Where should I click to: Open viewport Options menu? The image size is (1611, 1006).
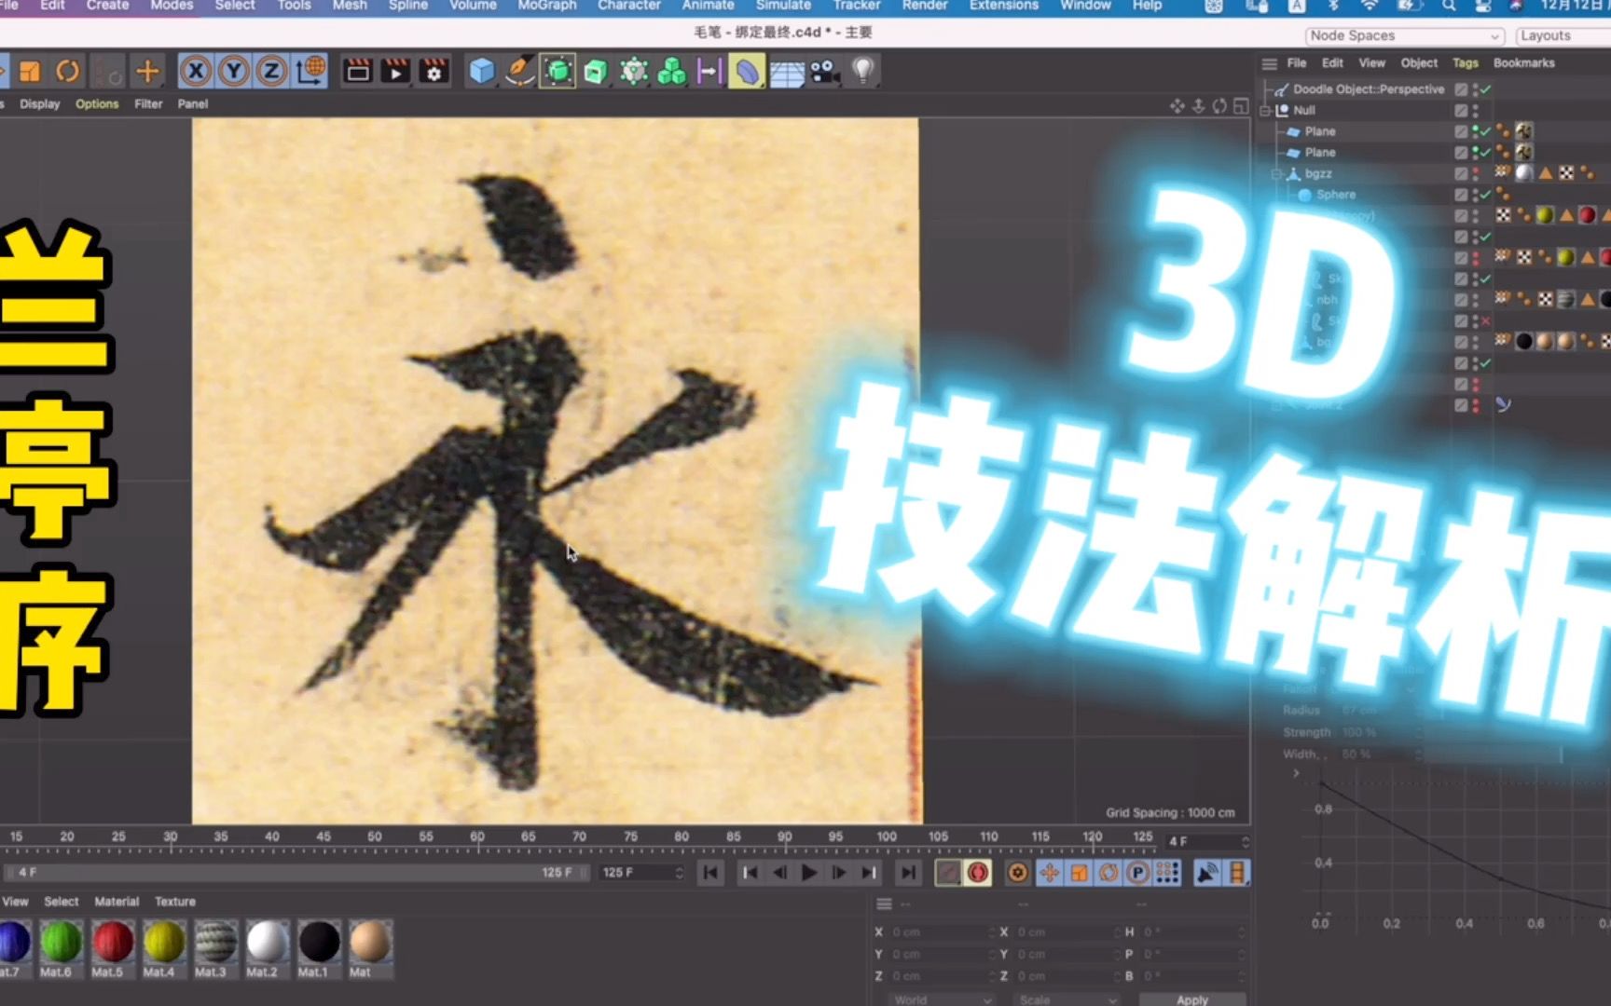[x=97, y=103]
